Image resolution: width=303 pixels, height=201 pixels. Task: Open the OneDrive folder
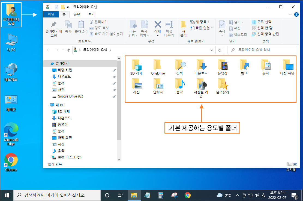pyautogui.click(x=158, y=67)
